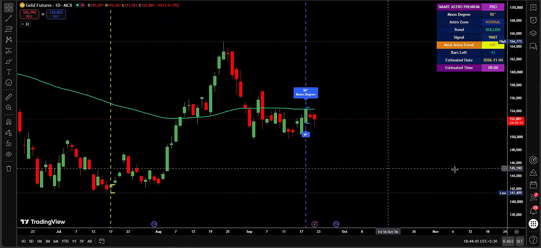Viewport: 541px width, 248px height.
Task: Open the emoji icons tool
Action: coord(9,83)
